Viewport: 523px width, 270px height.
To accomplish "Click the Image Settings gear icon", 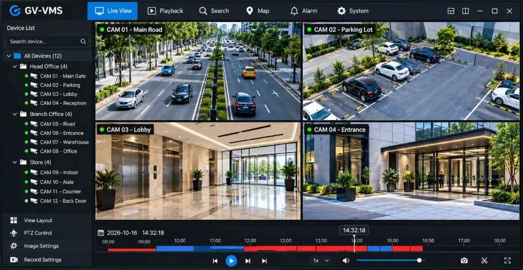I will 14,246.
